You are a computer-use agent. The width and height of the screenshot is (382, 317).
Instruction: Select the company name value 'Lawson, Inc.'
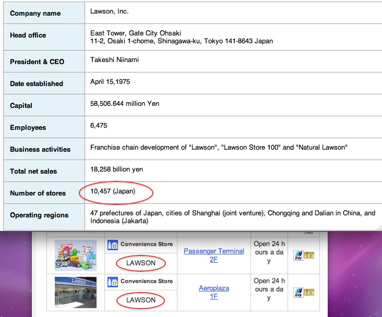pyautogui.click(x=109, y=11)
